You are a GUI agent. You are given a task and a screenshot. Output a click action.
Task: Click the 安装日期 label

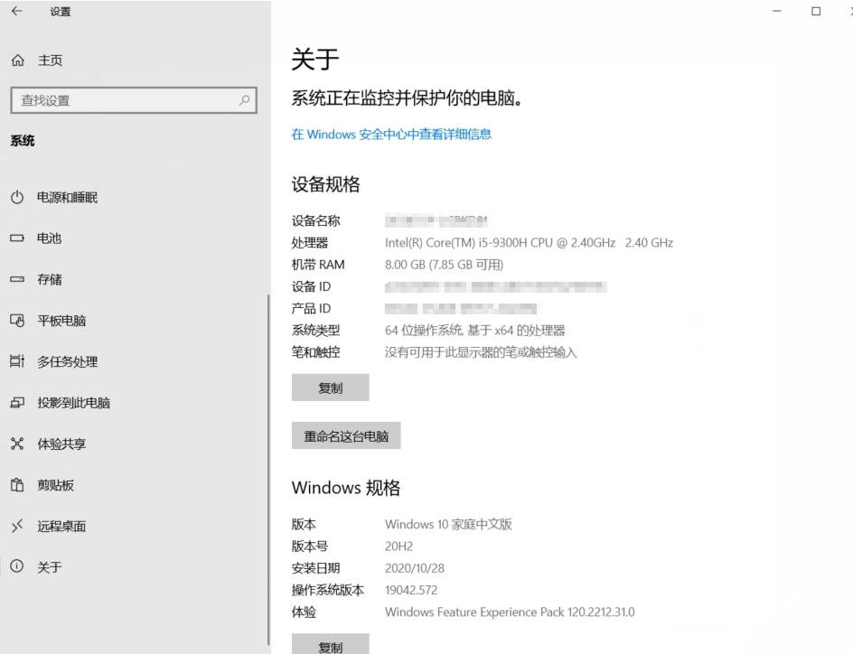coord(315,568)
